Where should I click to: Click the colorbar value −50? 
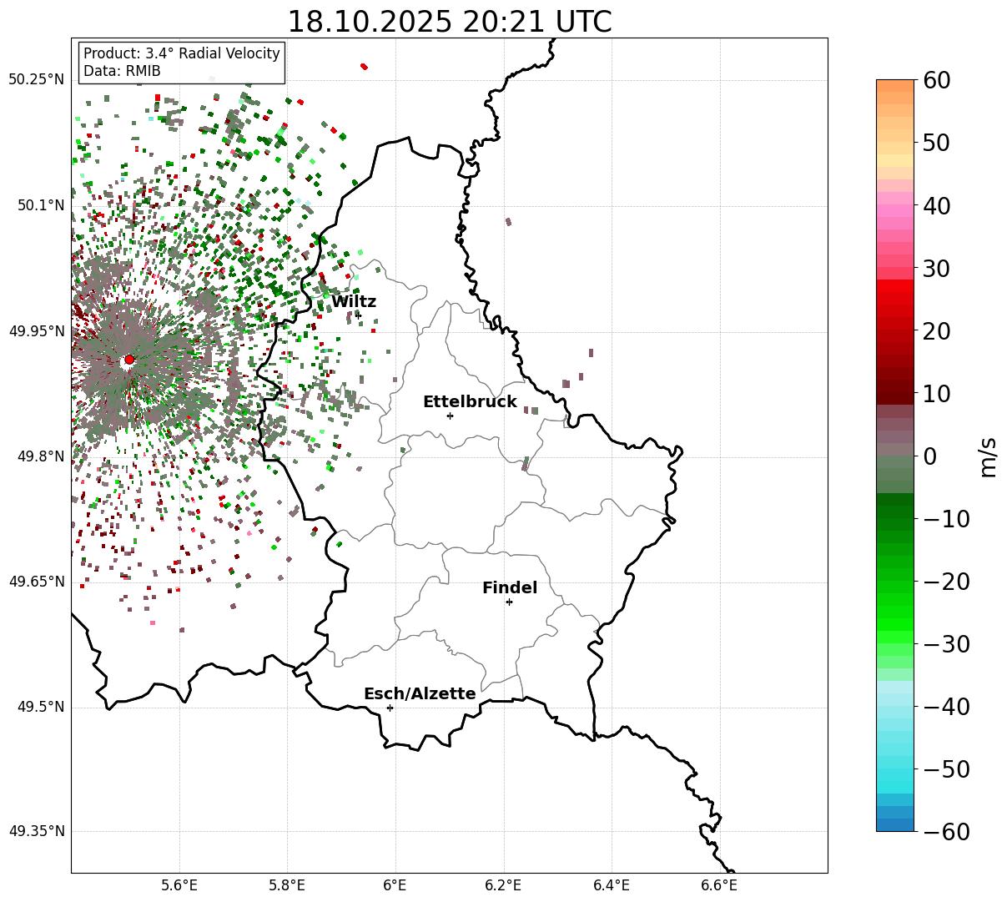tap(946, 769)
